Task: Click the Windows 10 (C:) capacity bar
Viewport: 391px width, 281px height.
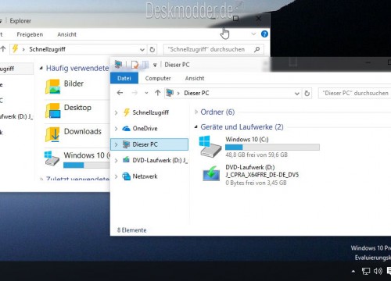Action: (272, 147)
